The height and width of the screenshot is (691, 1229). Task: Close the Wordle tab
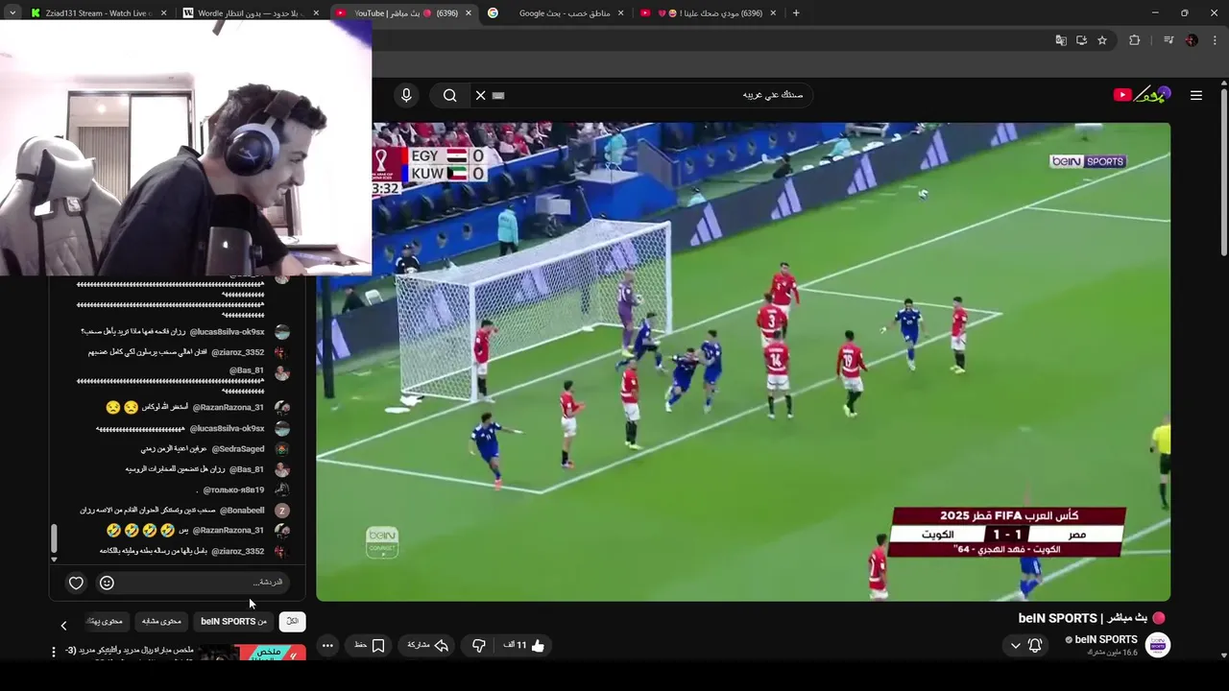tap(316, 13)
